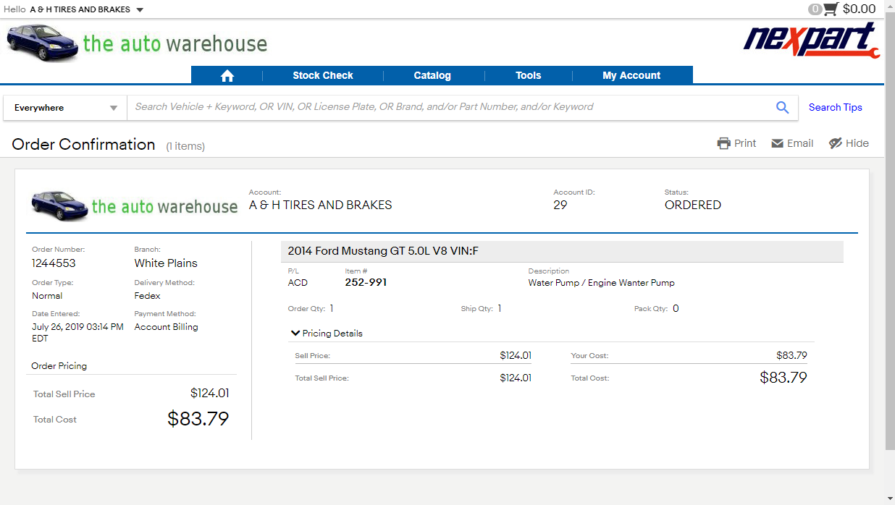Image resolution: width=895 pixels, height=505 pixels.
Task: Click the auto warehouse header logo
Action: 137,43
